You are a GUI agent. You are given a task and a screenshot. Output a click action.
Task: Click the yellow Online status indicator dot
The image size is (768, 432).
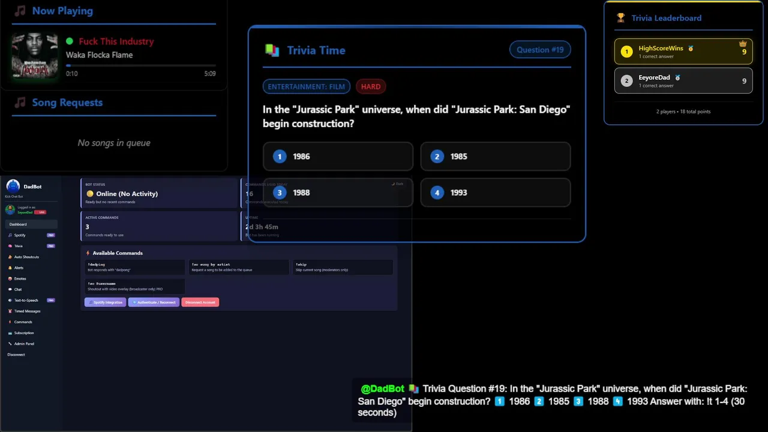point(90,194)
